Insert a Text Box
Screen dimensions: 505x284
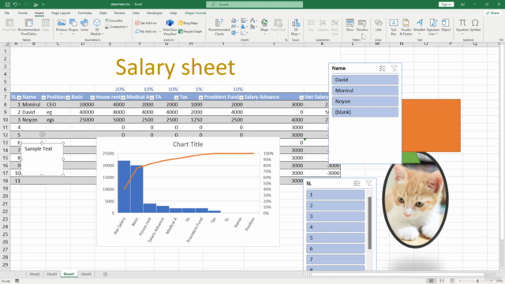click(394, 27)
